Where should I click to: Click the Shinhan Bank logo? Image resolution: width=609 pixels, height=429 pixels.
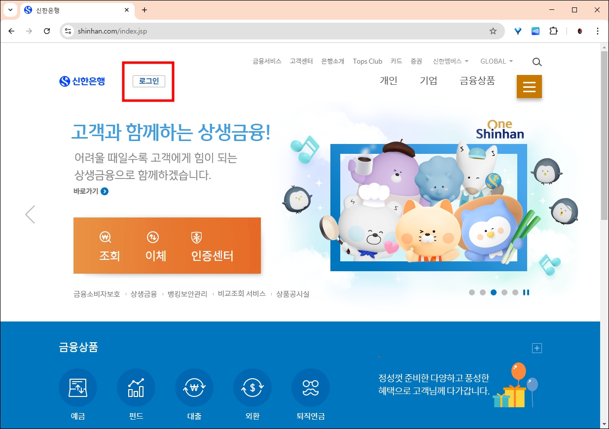(82, 82)
